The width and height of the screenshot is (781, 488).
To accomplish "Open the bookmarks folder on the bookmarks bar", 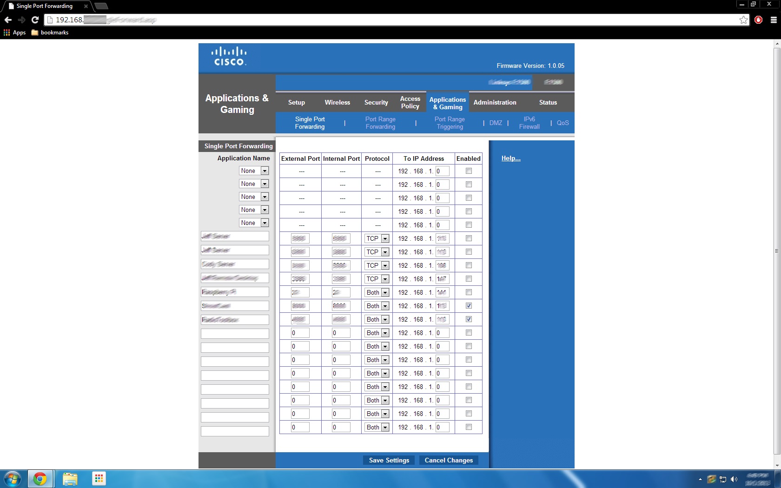I will pos(49,33).
